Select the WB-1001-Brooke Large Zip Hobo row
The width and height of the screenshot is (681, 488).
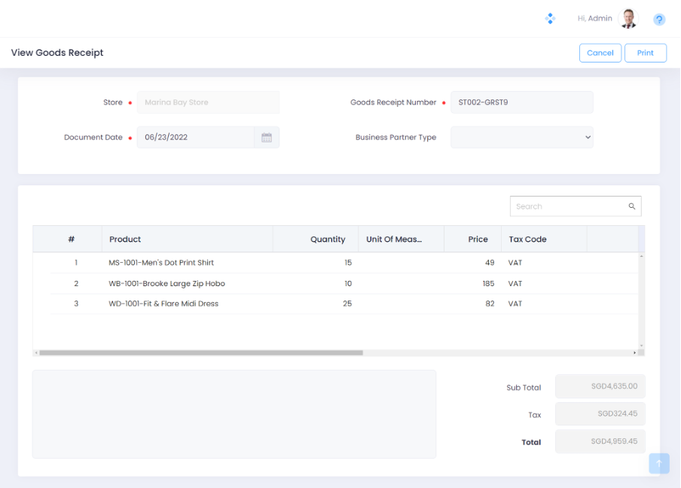166,284
